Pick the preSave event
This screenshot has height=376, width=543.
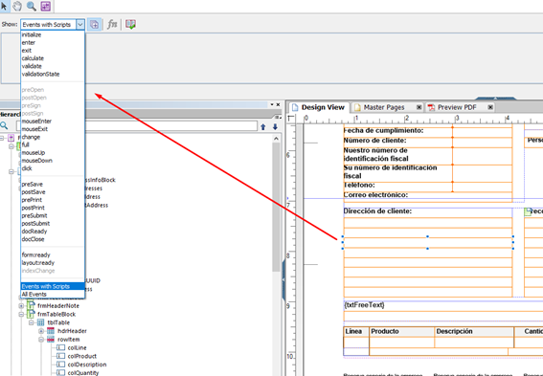33,184
